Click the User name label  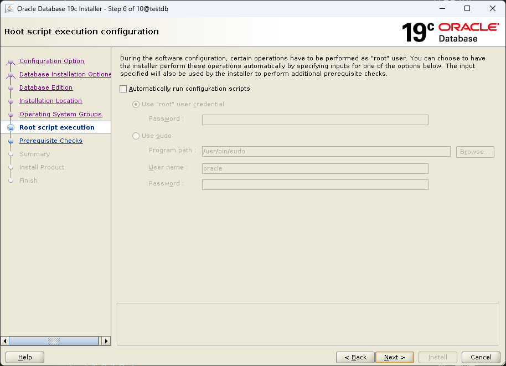(168, 167)
